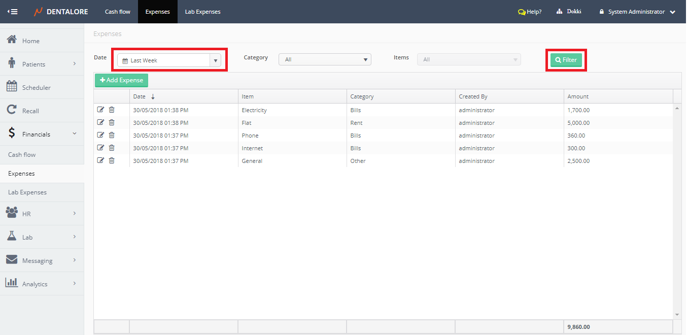
Task: Click the edit icon for Electricity expense
Action: [x=100, y=110]
